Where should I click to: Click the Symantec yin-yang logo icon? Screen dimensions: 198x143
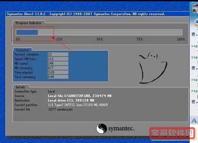[102, 128]
